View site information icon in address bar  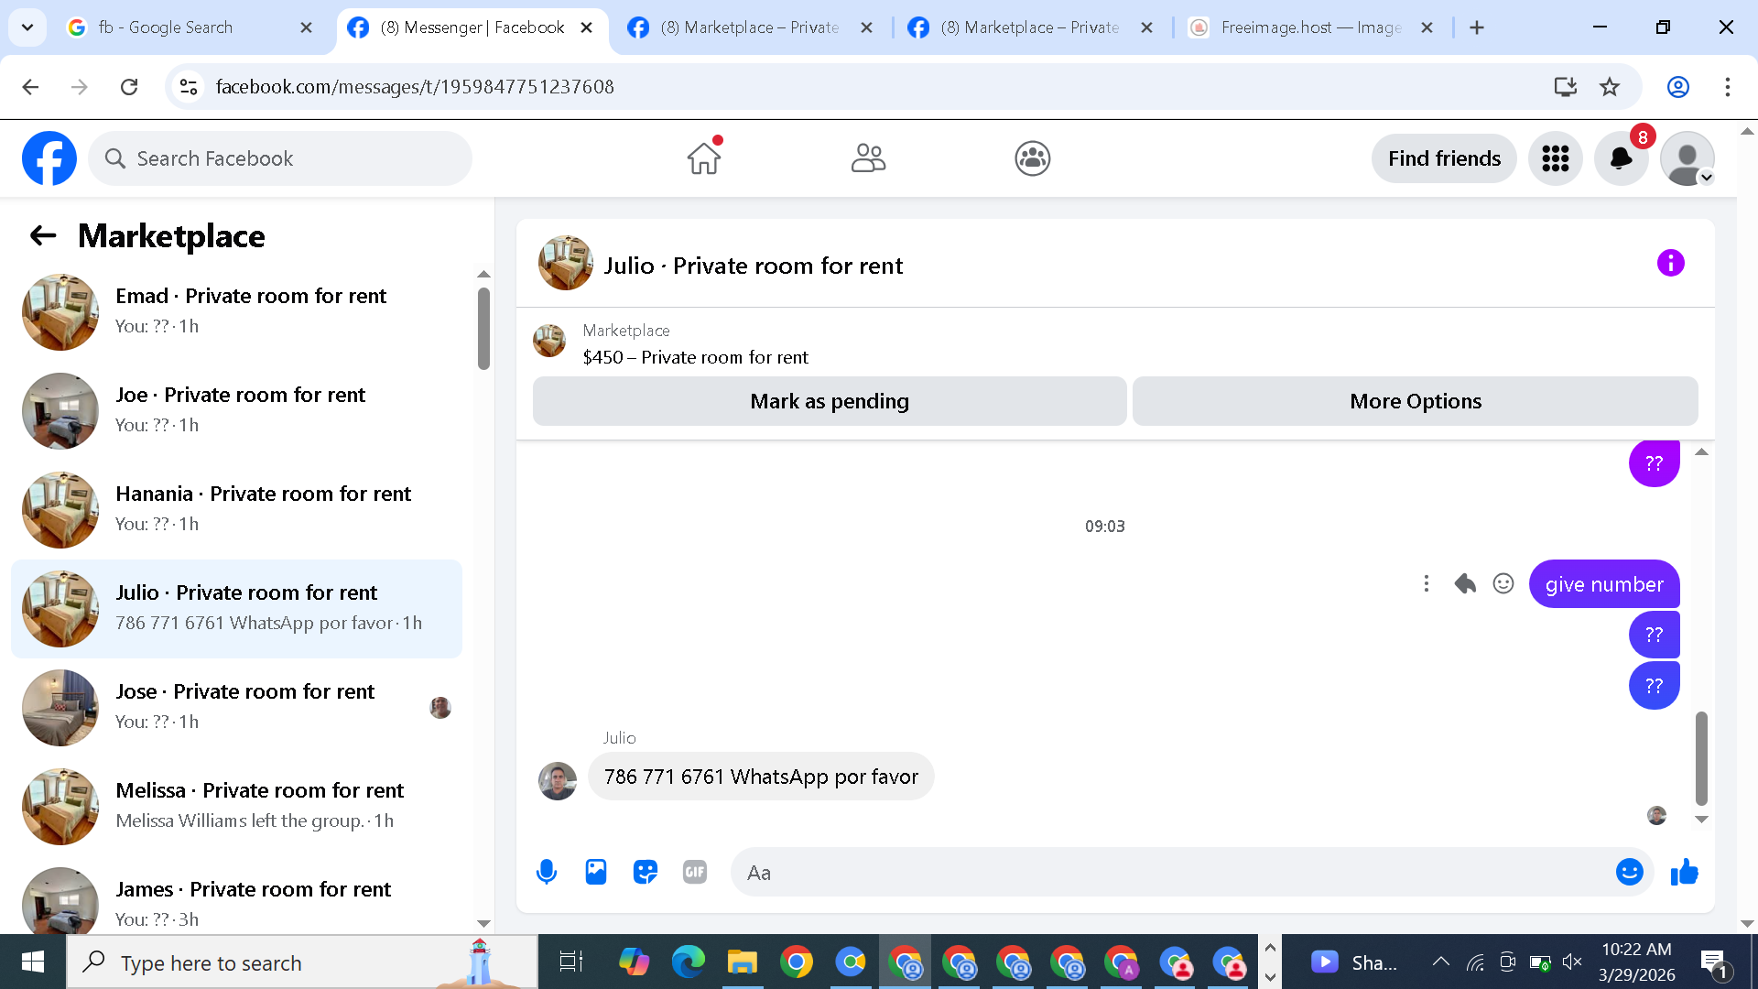click(x=189, y=87)
